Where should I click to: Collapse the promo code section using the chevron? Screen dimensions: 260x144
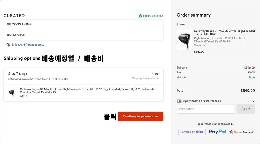[x=253, y=101]
